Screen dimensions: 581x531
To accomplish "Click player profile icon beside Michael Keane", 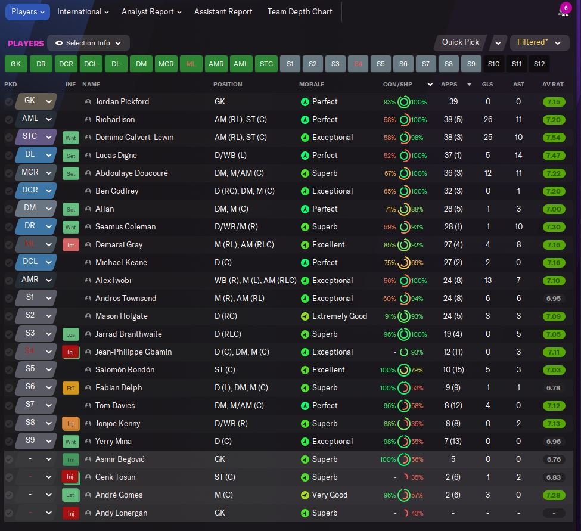I will click(88, 262).
